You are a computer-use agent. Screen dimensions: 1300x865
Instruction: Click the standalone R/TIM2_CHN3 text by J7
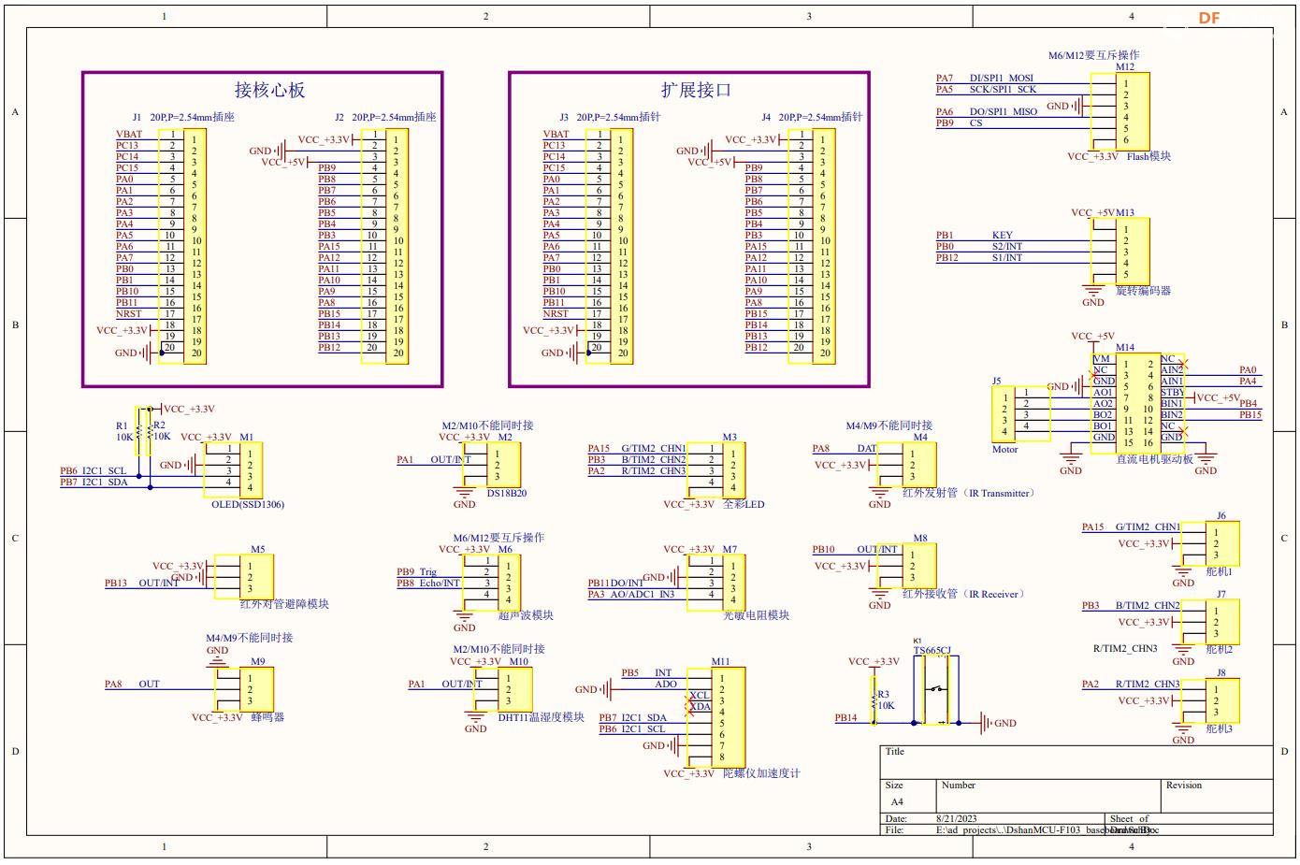point(1125,649)
